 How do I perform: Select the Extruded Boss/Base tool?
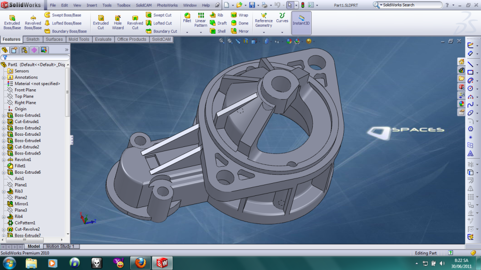pos(12,23)
